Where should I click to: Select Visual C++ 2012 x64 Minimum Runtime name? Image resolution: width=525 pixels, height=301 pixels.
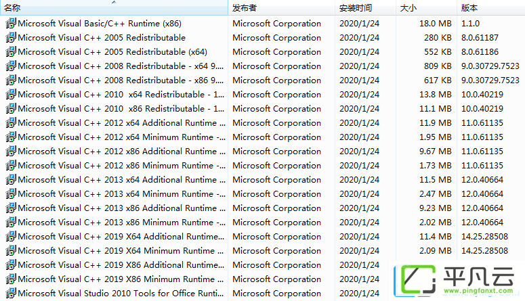122,137
